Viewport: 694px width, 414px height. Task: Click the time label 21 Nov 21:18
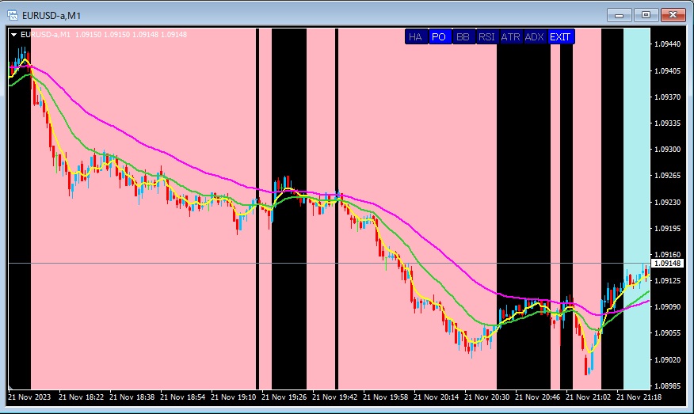(639, 397)
